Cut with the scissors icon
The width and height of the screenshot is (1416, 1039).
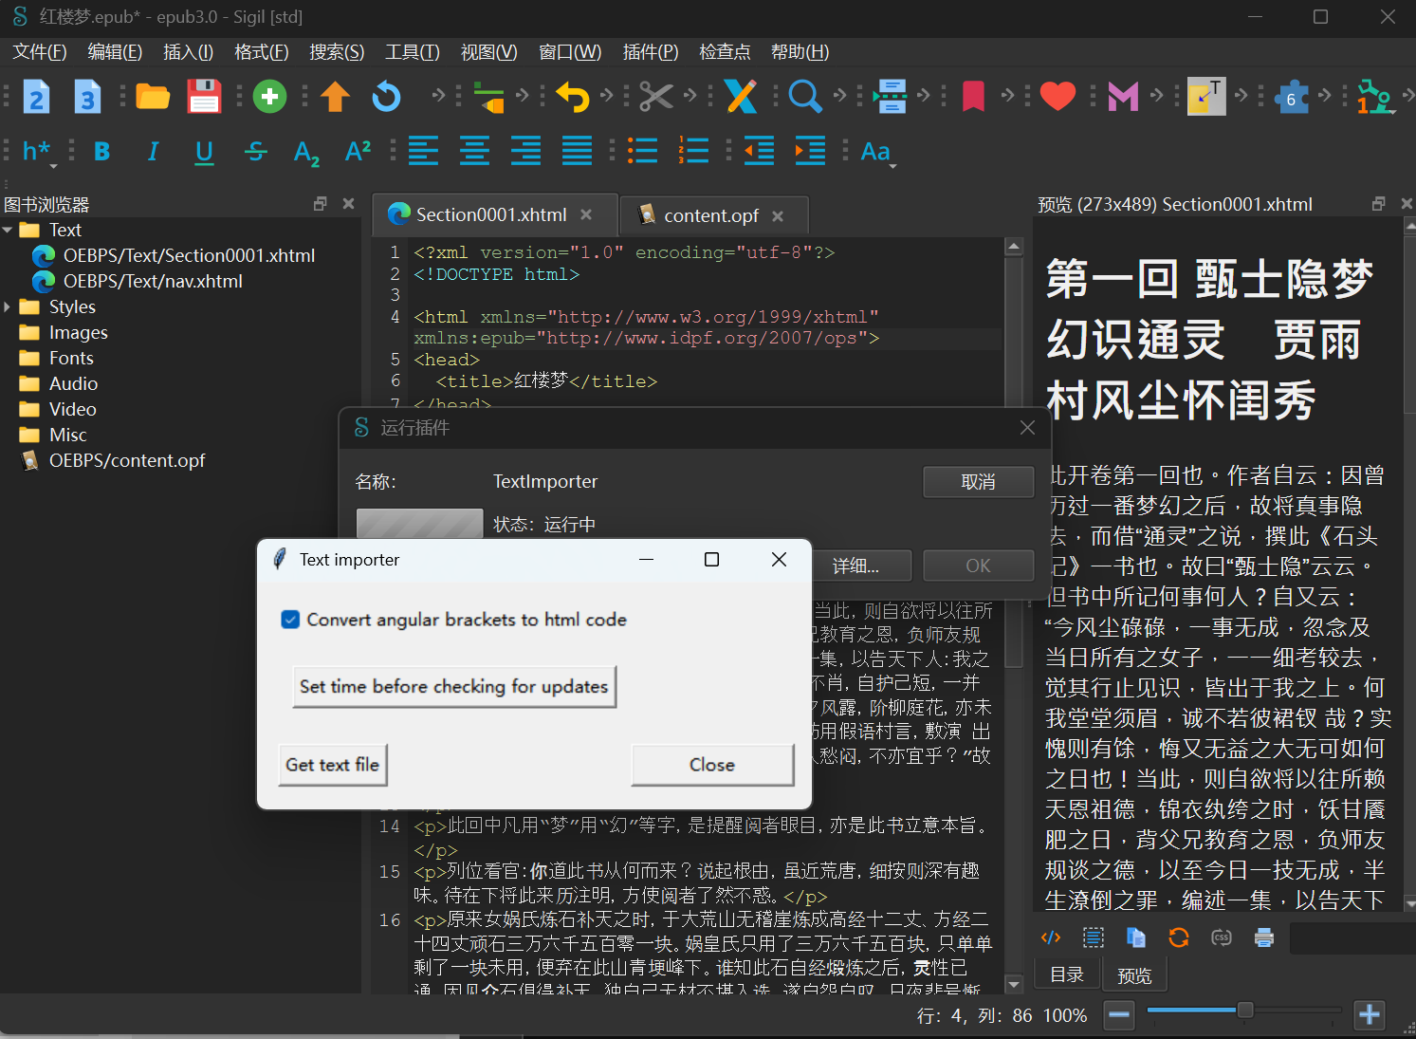pos(655,97)
